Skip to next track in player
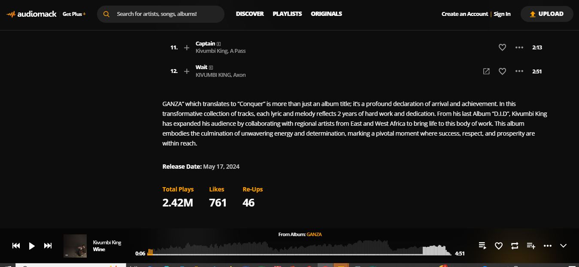Image resolution: width=579 pixels, height=267 pixels. 48,246
